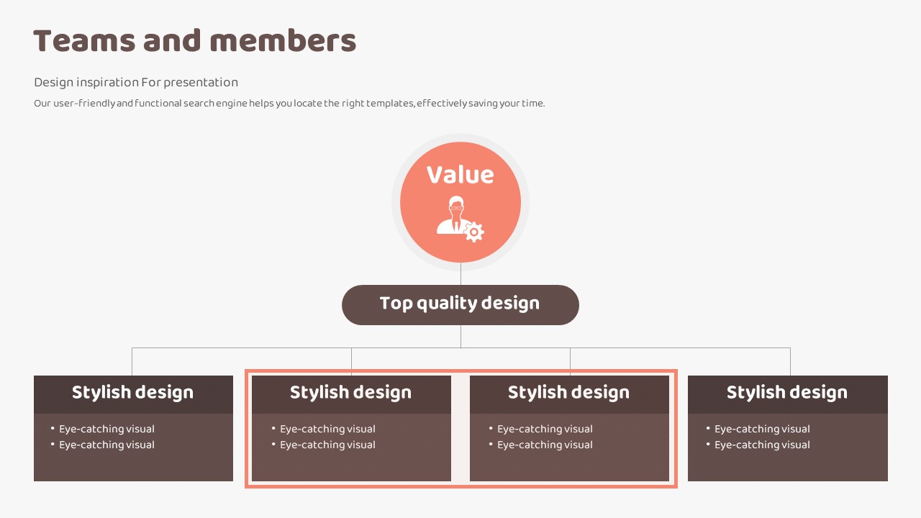Select the "Design inspiration For presentation" subtitle
Screen dimensions: 921x518
[136, 82]
